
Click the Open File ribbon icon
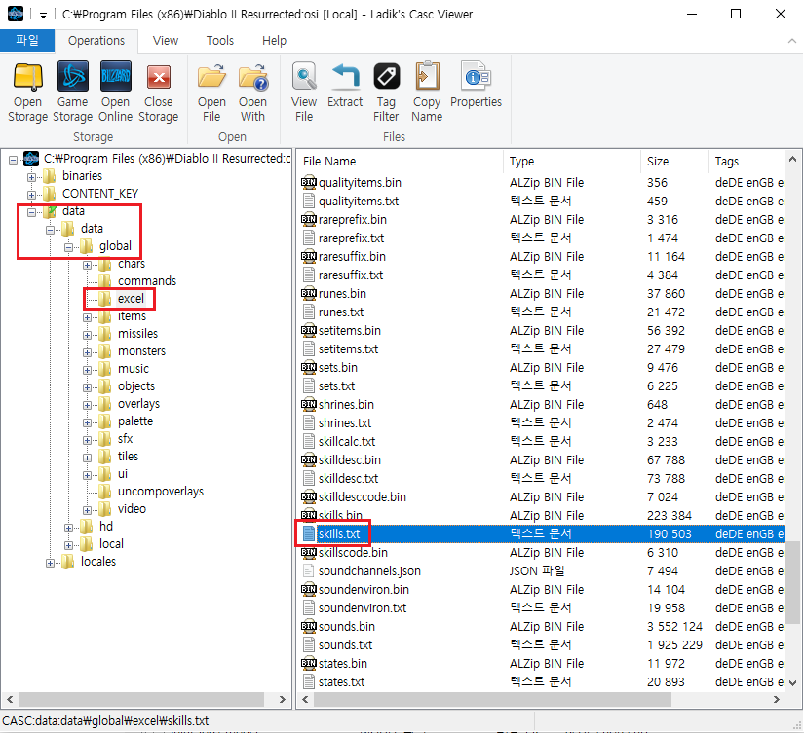pos(211,77)
